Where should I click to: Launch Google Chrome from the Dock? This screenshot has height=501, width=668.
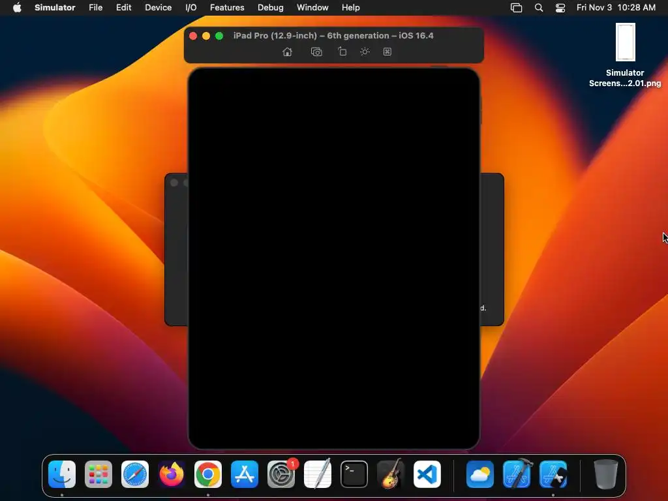click(x=208, y=474)
